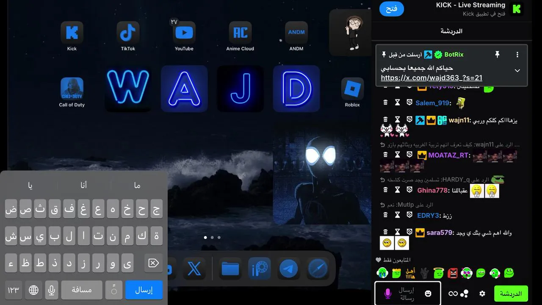Timeout Salem_919 using hourglass icon
Image resolution: width=542 pixels, height=305 pixels.
(397, 103)
